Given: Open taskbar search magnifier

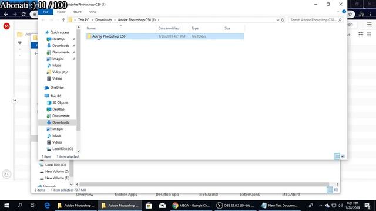Looking at the screenshot, I should (x=20, y=206).
